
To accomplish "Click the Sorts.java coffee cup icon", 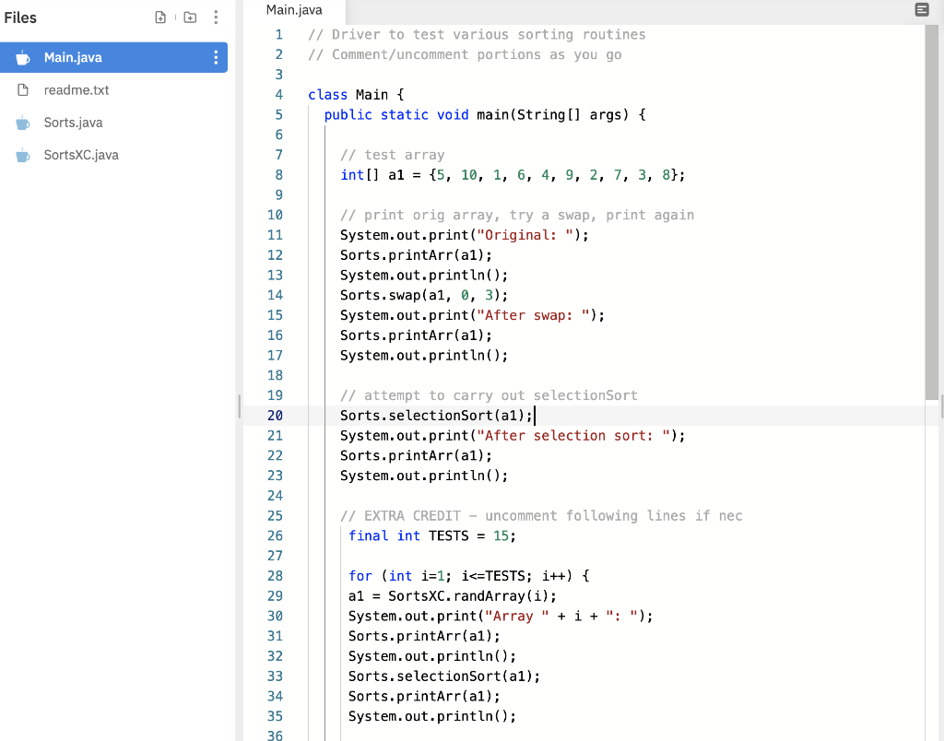I will [22, 123].
